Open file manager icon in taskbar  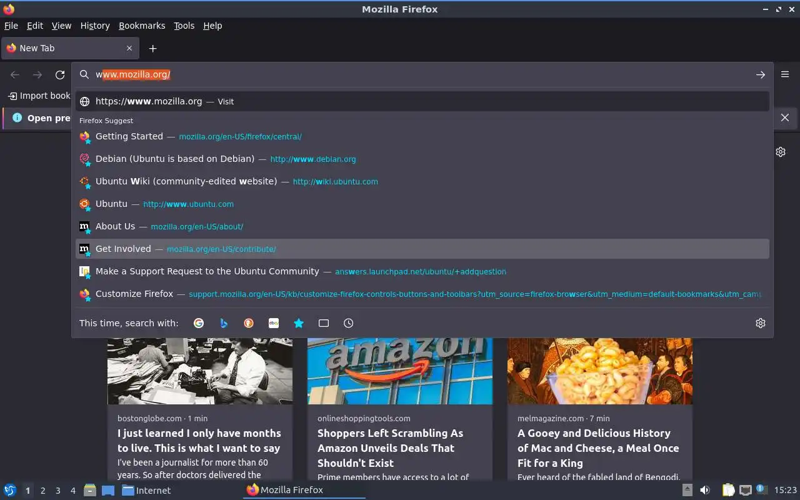click(90, 490)
